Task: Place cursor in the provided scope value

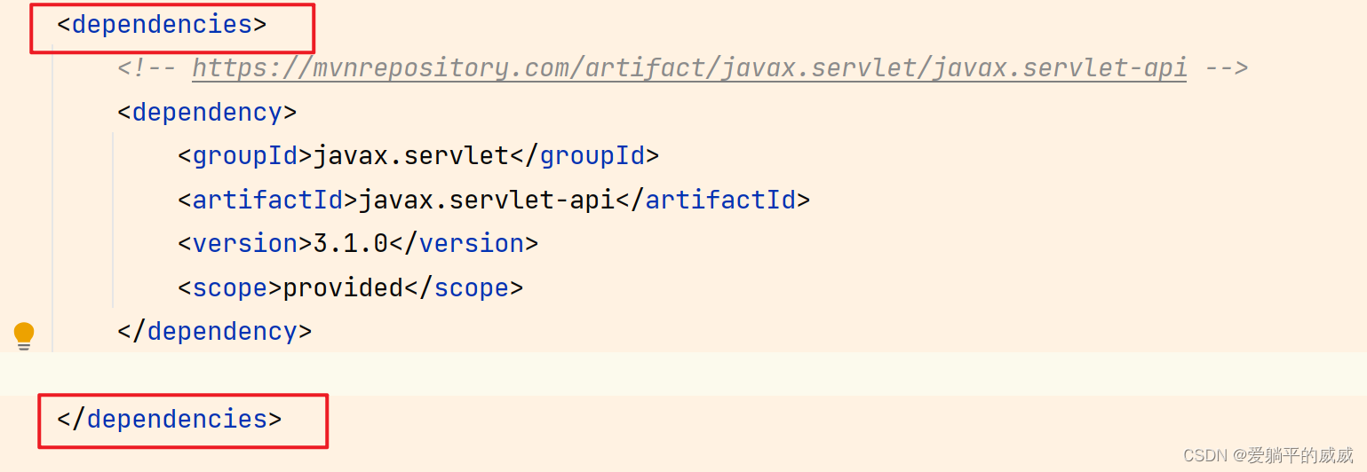Action: point(343,288)
